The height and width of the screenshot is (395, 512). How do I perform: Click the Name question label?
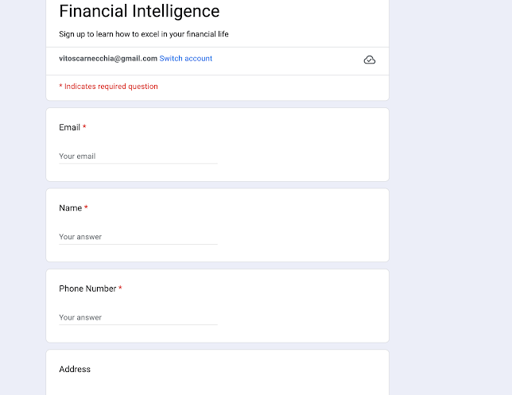tap(70, 208)
